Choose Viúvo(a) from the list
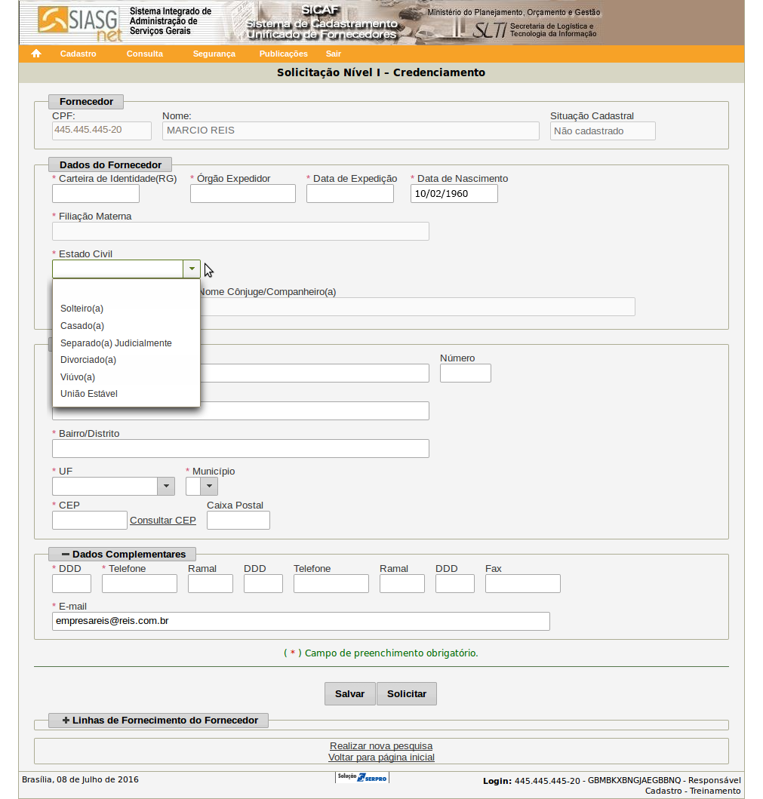This screenshot has height=799, width=763. click(126, 377)
